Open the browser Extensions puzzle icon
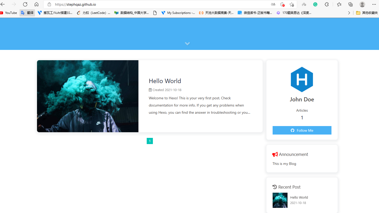This screenshot has width=379, height=213. pos(327,4)
